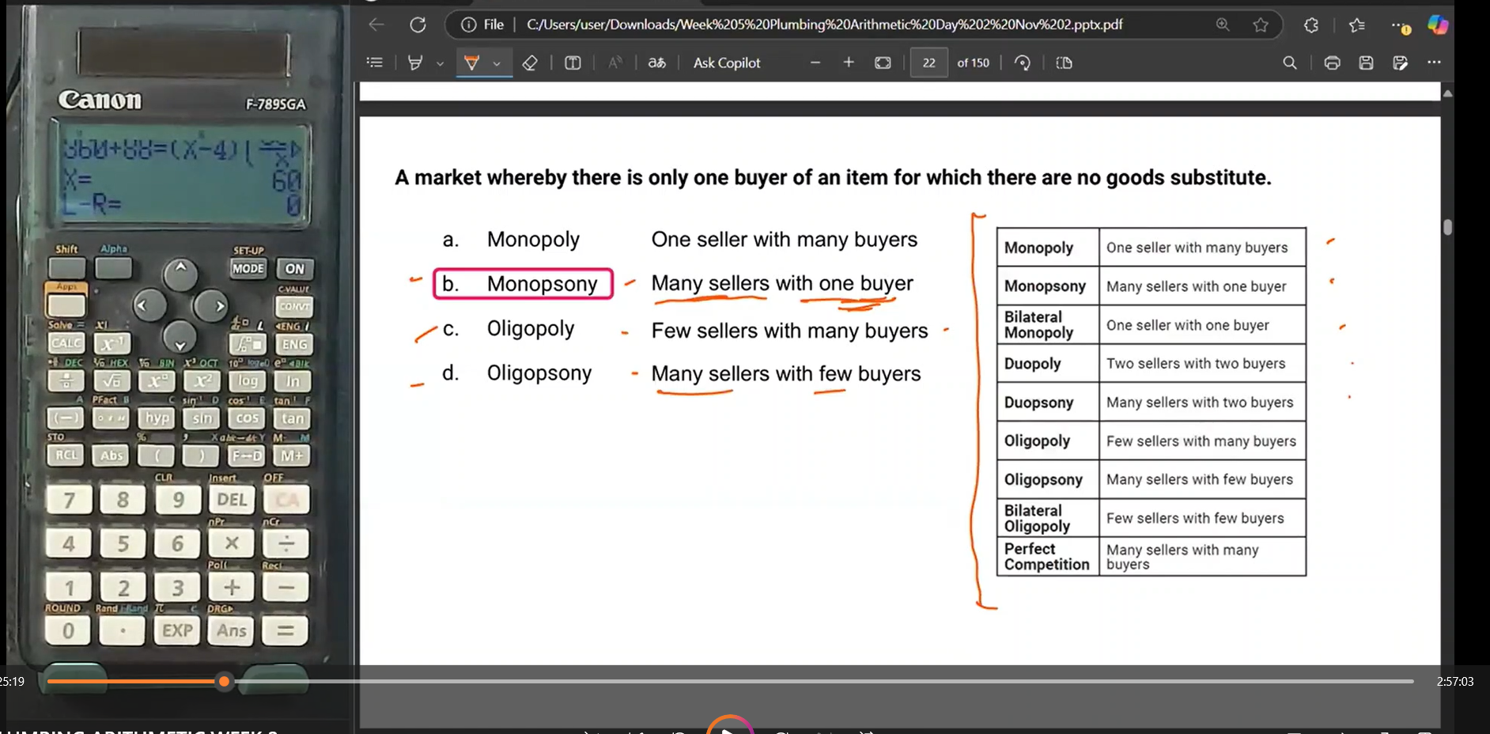1490x734 pixels.
Task: Add this page to favorites star
Action: 1261,25
